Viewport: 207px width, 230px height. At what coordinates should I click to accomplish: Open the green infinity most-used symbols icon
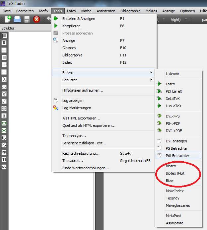pyautogui.click(x=4, y=123)
